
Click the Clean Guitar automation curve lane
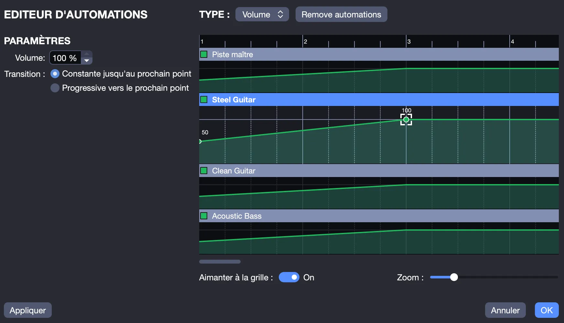click(x=379, y=193)
